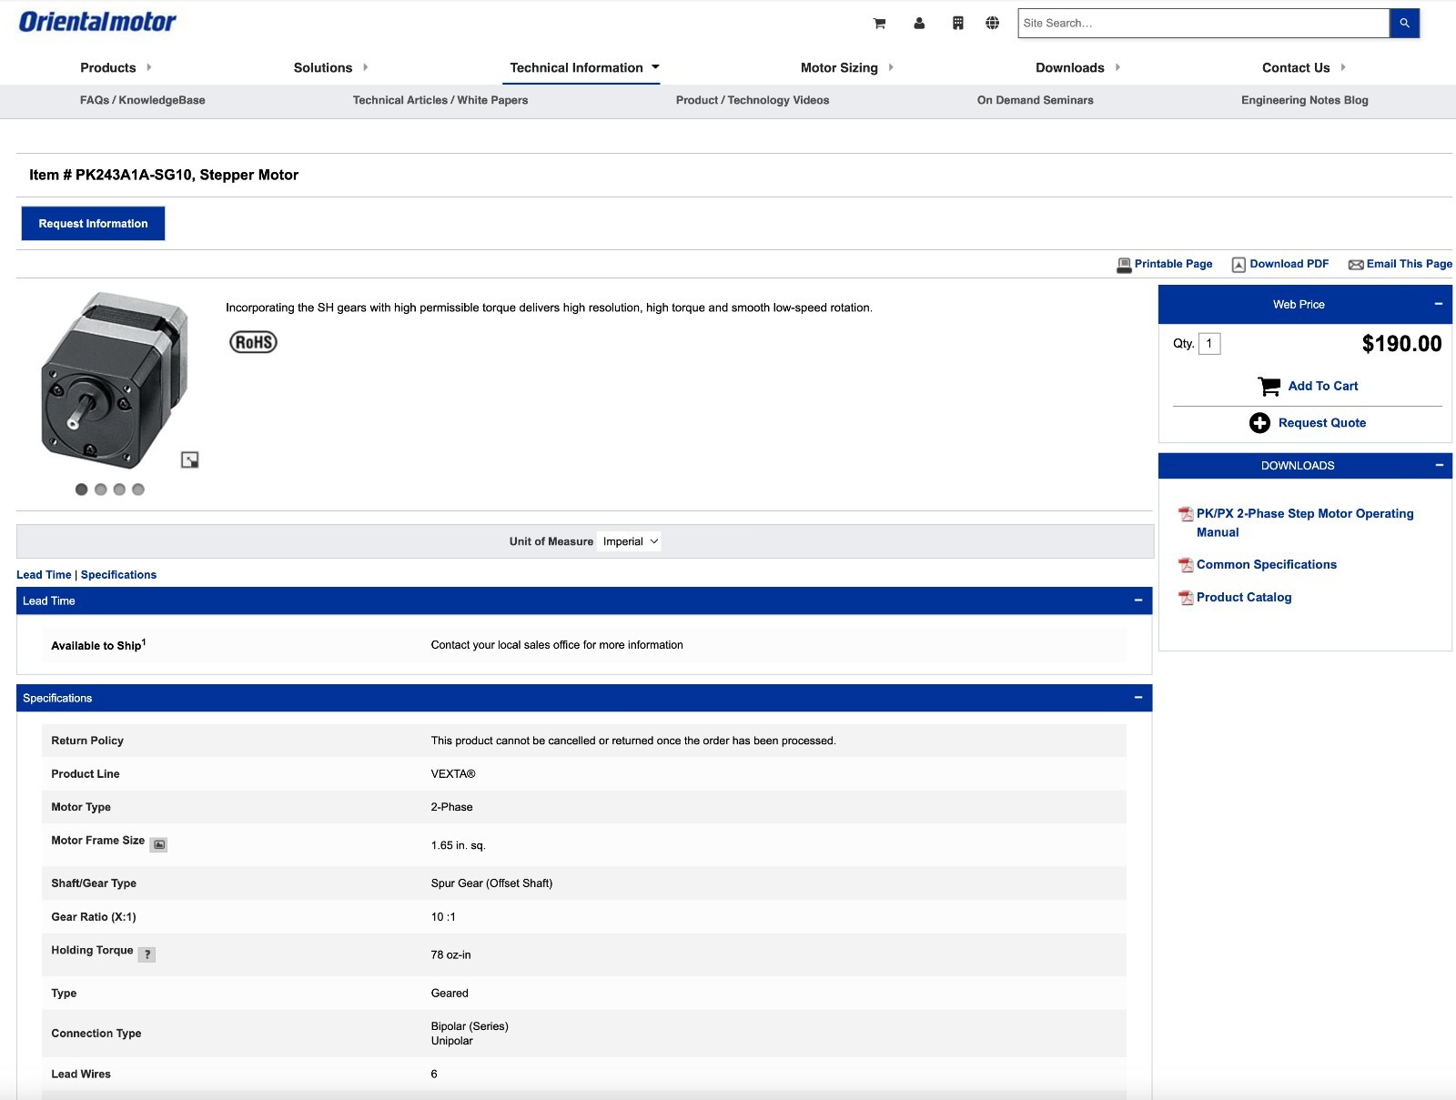The width and height of the screenshot is (1456, 1100).
Task: Click the stepper motor product thumbnail
Action: click(x=114, y=379)
